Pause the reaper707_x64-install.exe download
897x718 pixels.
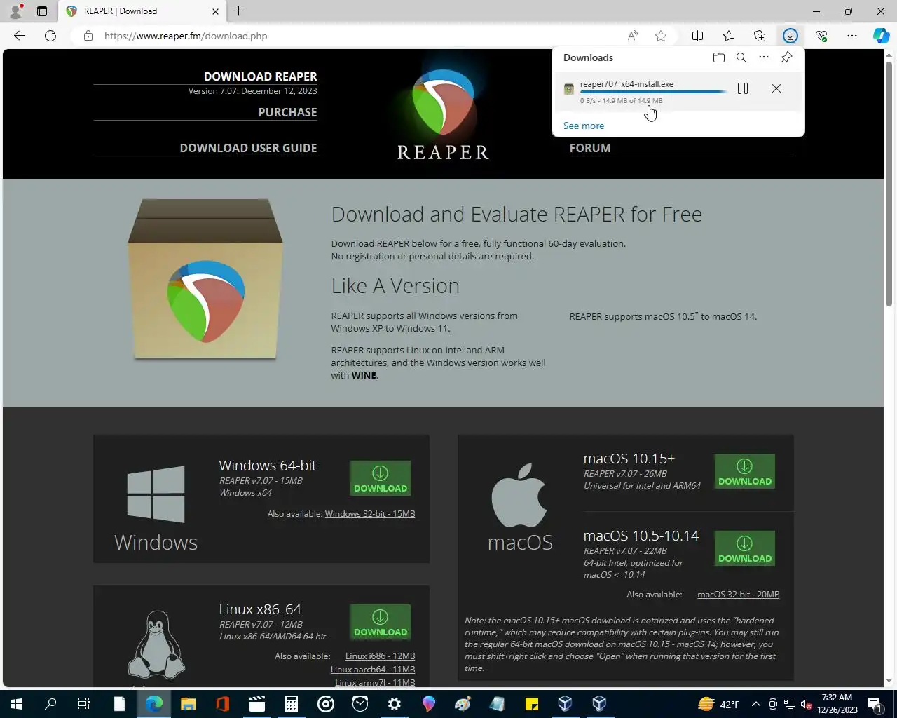pos(743,88)
